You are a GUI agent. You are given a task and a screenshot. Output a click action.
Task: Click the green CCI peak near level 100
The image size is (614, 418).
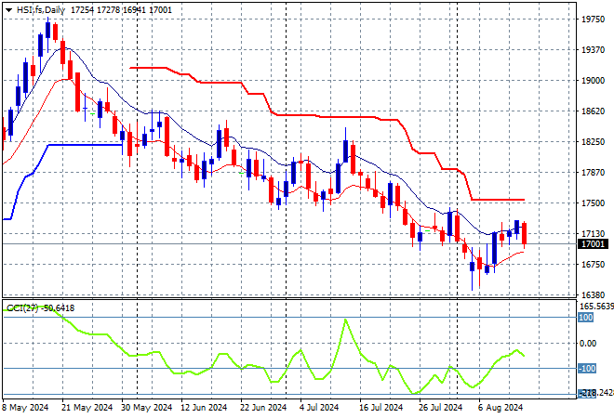[345, 320]
